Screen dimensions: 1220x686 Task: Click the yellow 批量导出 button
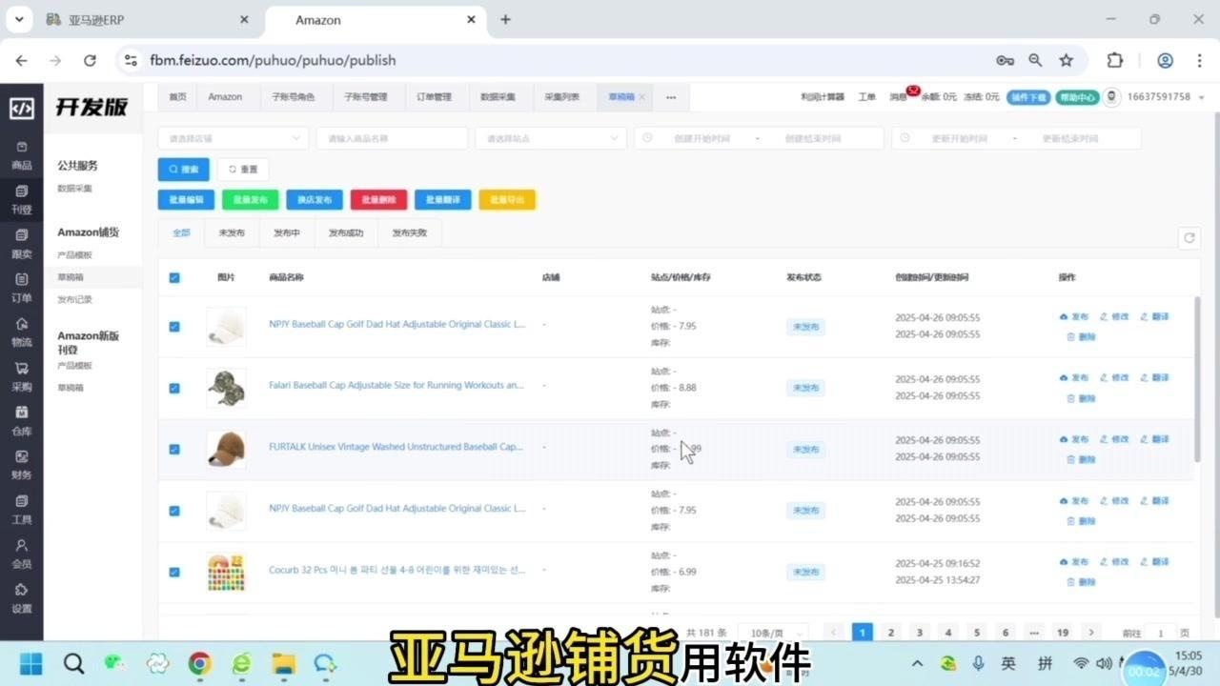(x=507, y=200)
